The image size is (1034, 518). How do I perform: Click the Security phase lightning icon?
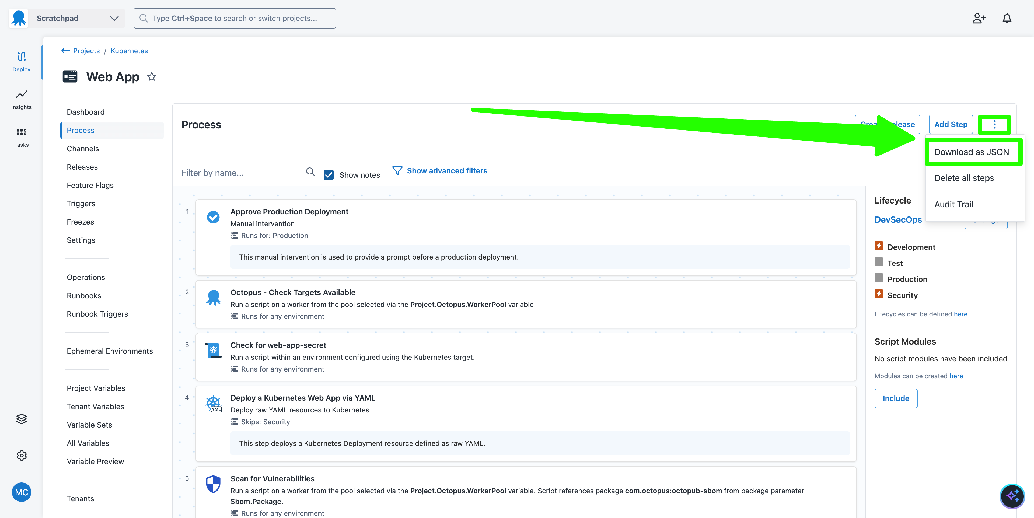879,294
